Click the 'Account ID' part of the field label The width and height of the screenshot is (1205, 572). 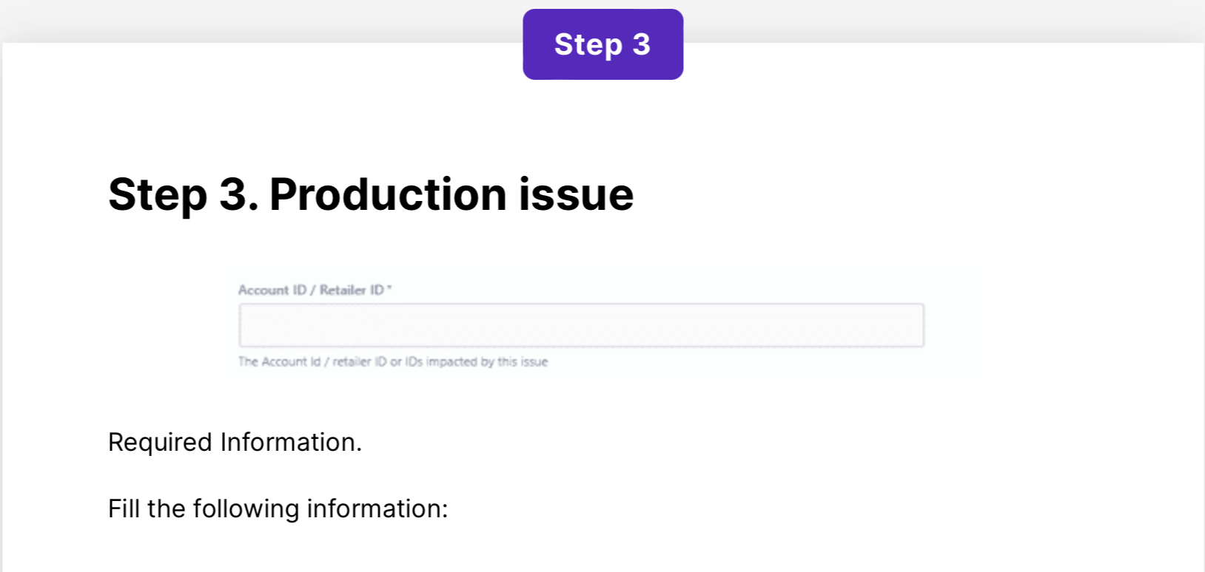pos(272,290)
